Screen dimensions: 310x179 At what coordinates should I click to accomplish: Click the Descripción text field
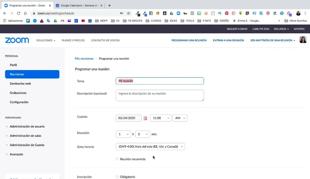point(160,95)
